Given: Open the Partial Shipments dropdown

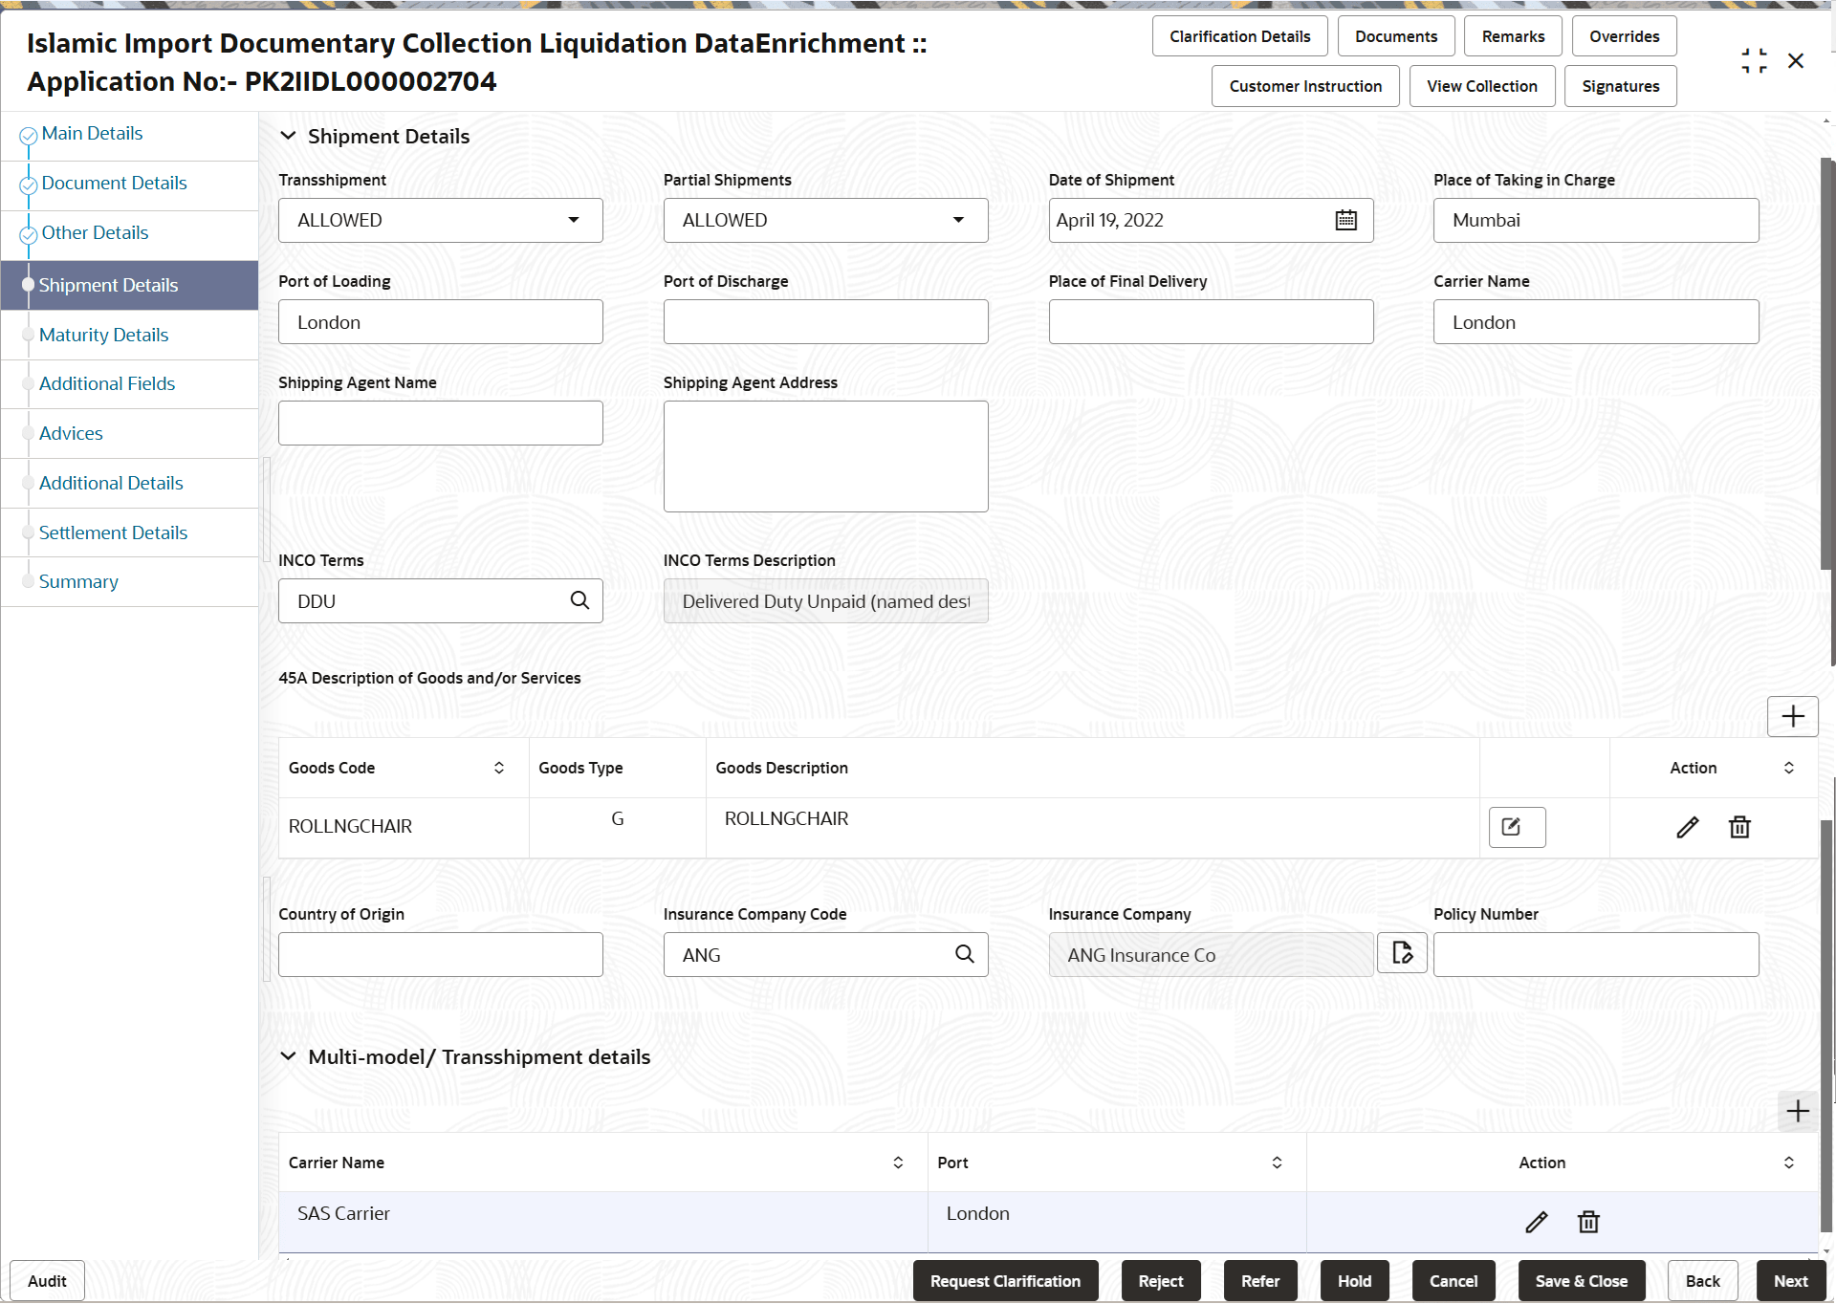Looking at the screenshot, I should tap(958, 220).
